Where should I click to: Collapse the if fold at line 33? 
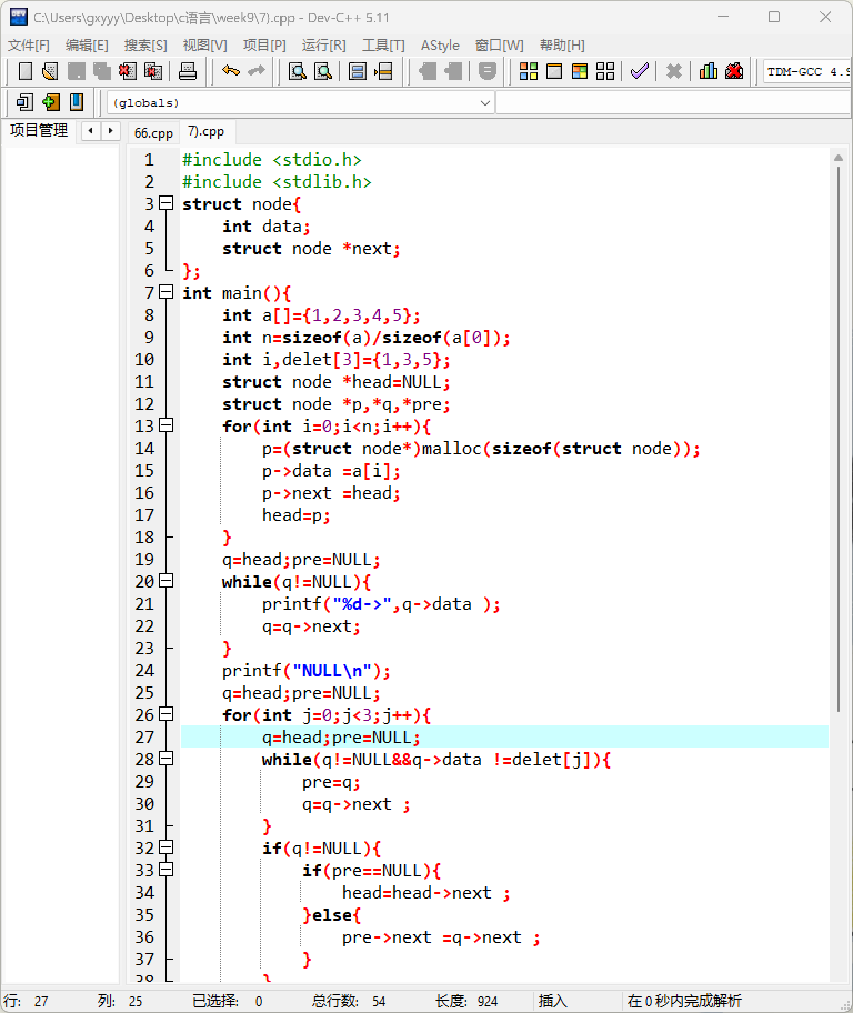point(166,870)
